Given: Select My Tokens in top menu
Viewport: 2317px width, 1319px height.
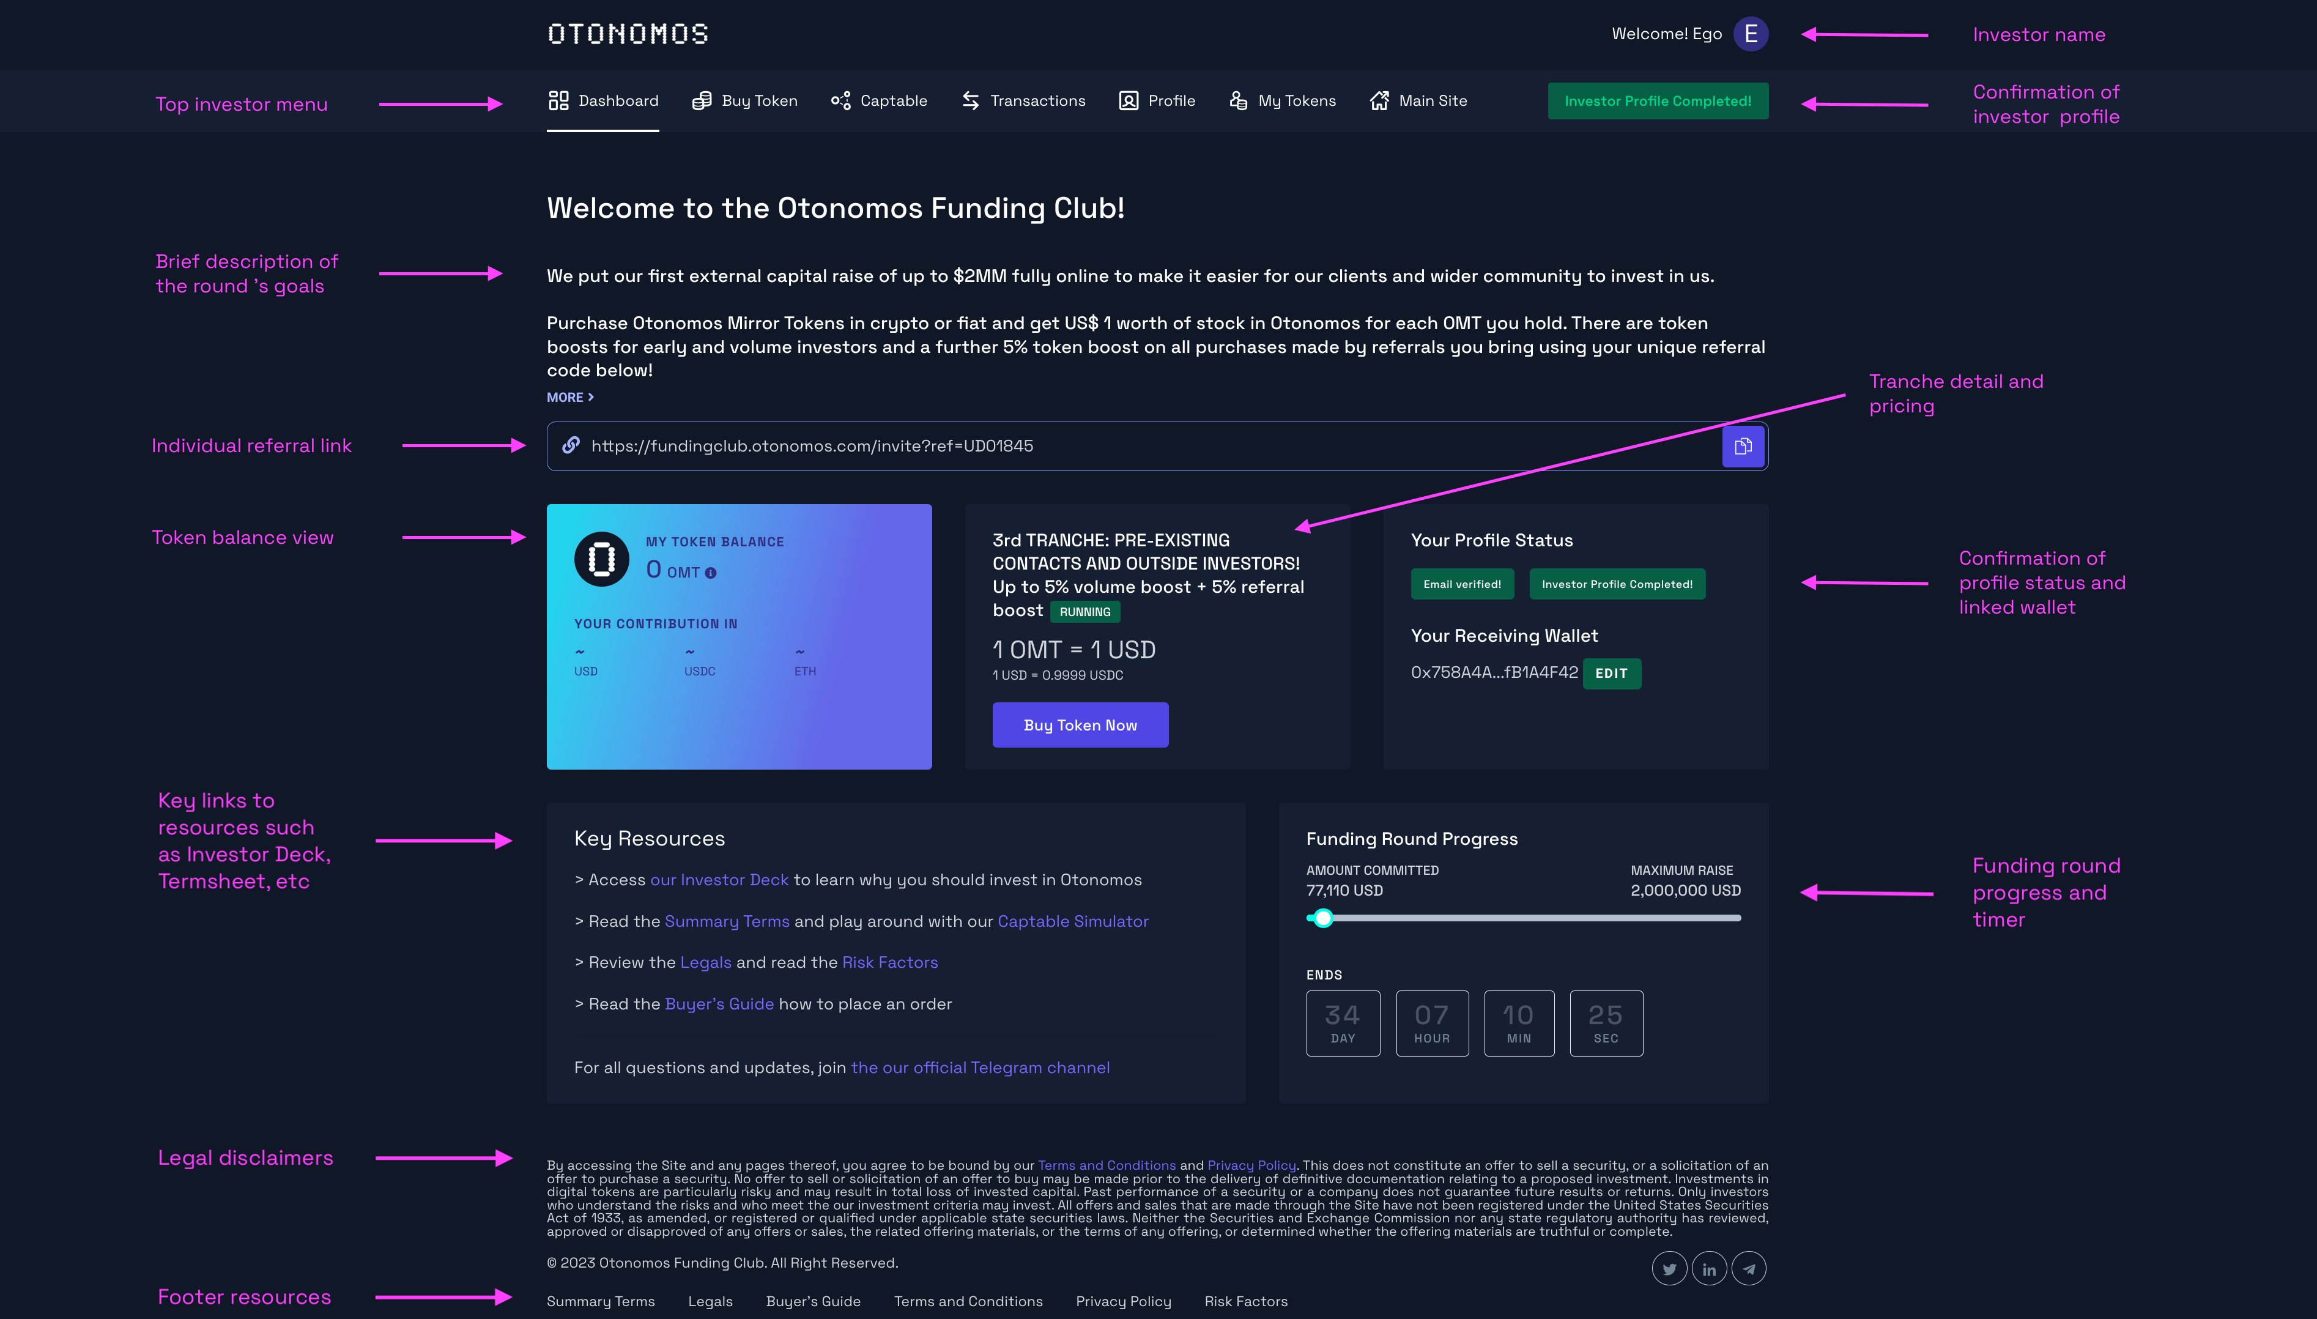Looking at the screenshot, I should [x=1282, y=100].
